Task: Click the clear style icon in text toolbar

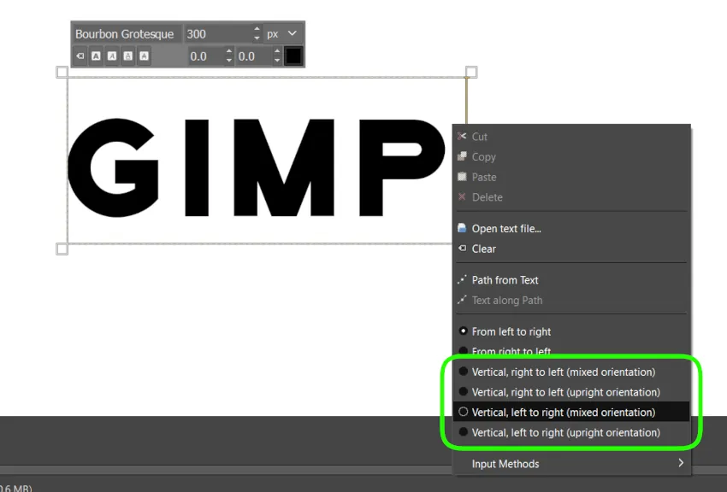Action: 80,56
